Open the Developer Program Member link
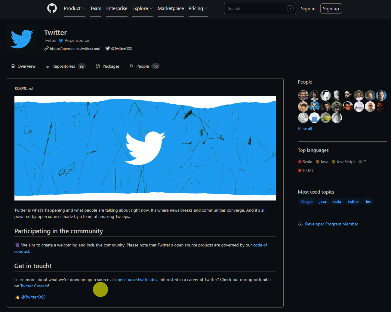Image resolution: width=391 pixels, height=312 pixels. 331,224
